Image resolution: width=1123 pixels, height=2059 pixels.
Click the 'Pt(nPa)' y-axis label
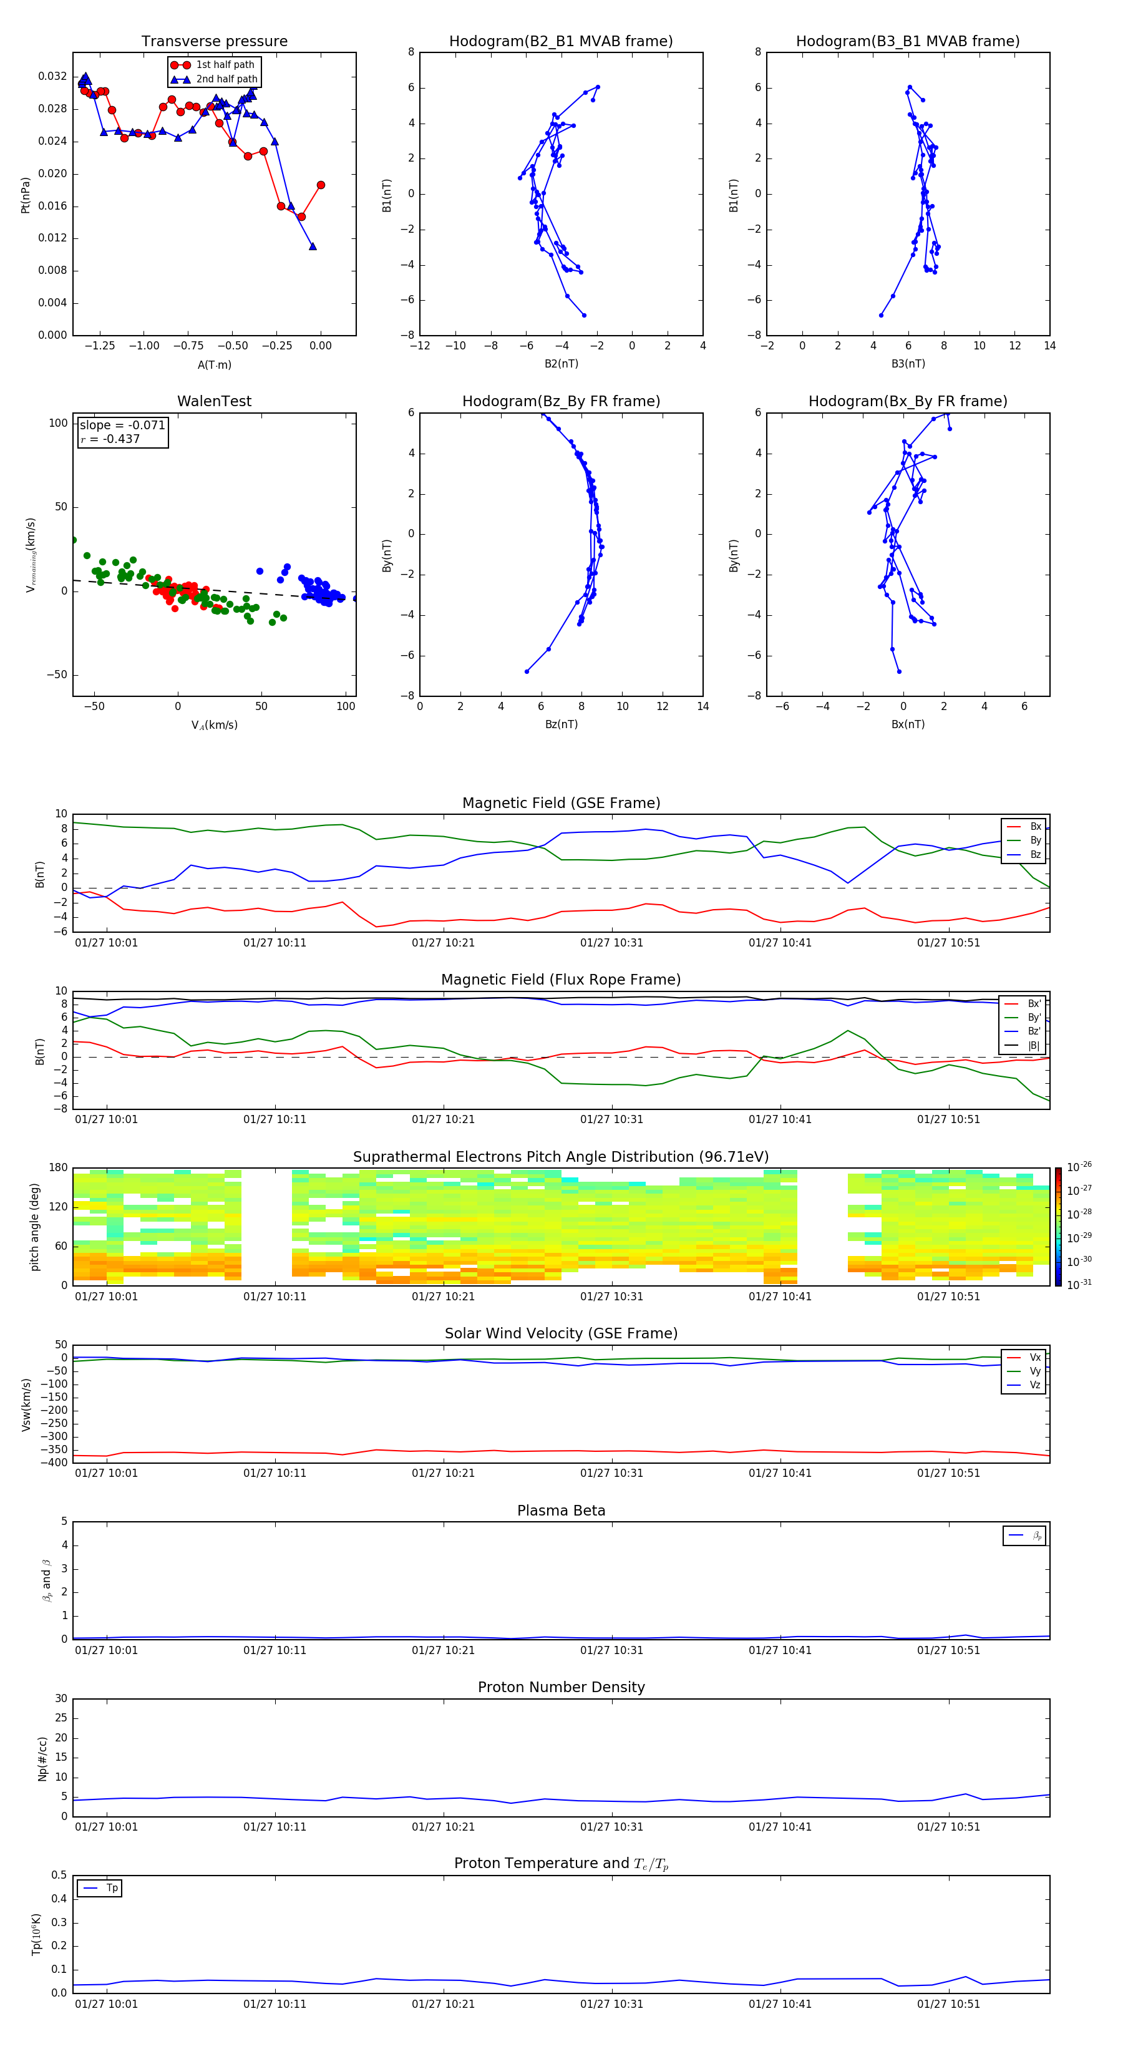pyautogui.click(x=26, y=194)
